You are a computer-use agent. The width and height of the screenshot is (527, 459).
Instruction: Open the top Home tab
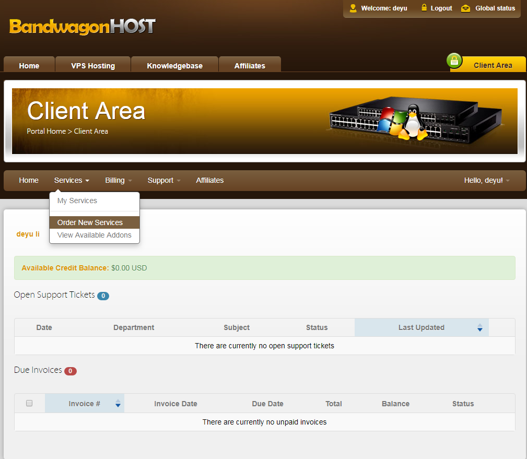point(29,65)
